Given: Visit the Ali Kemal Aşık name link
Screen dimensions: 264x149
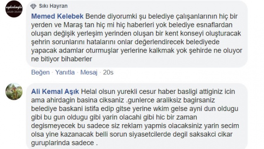Looking at the screenshot, I should click(x=55, y=91).
